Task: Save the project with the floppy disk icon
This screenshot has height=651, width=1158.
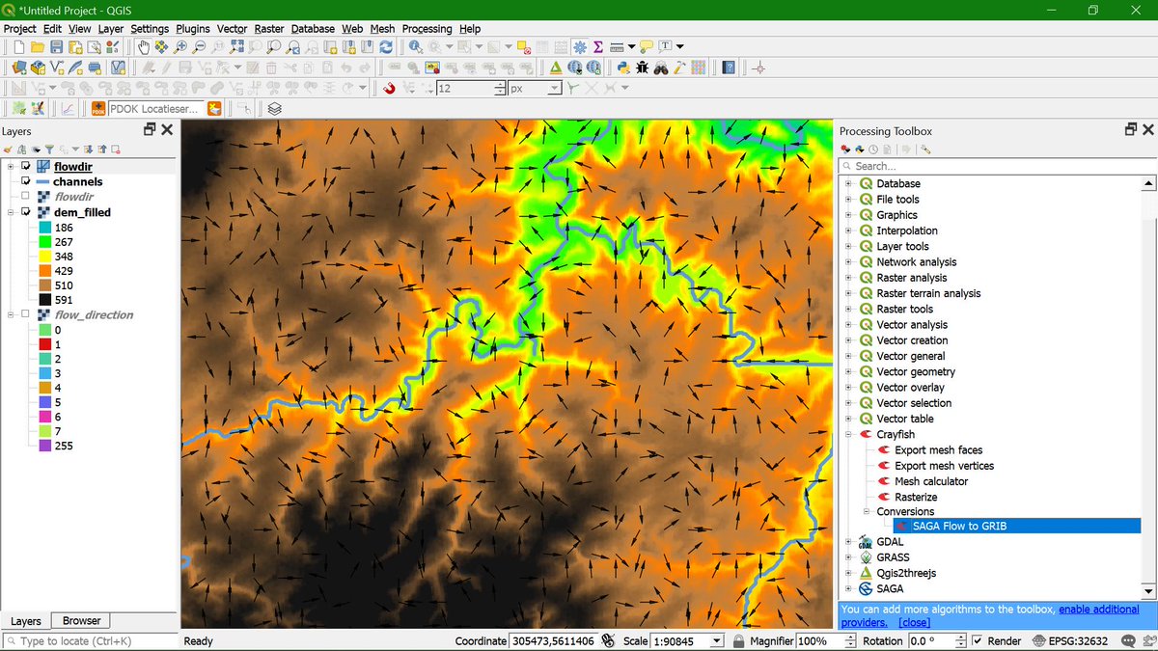Action: coord(57,46)
